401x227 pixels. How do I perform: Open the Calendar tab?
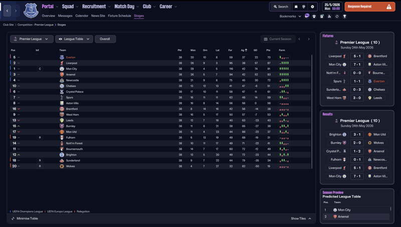click(82, 16)
